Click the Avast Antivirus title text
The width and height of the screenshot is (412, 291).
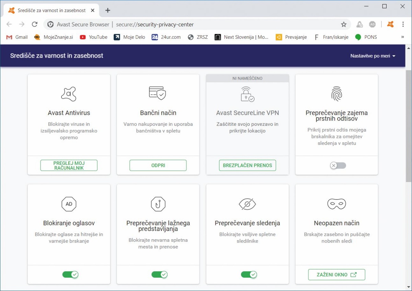pos(69,113)
